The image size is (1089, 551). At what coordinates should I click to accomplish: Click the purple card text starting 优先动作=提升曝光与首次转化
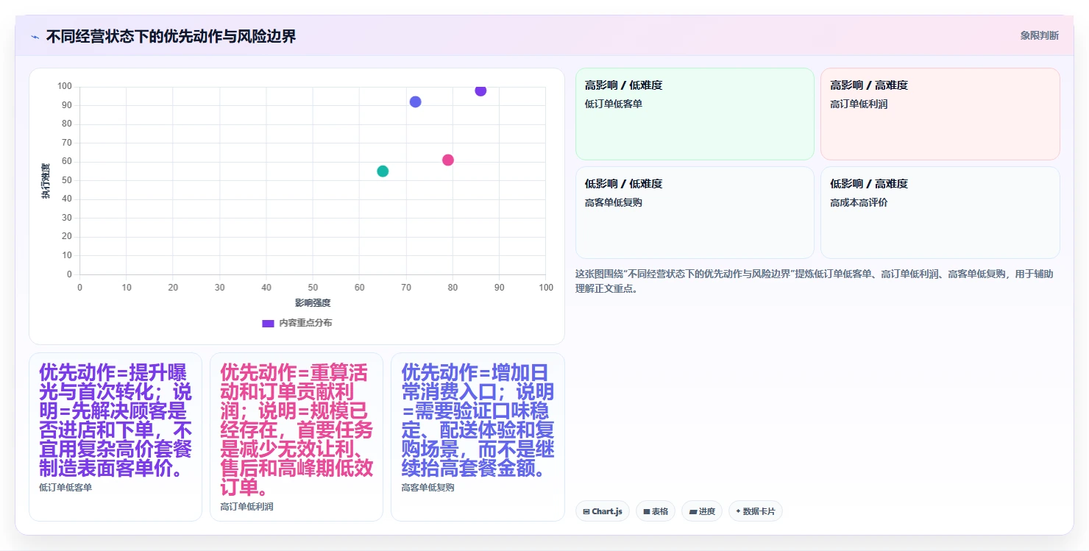pos(116,420)
